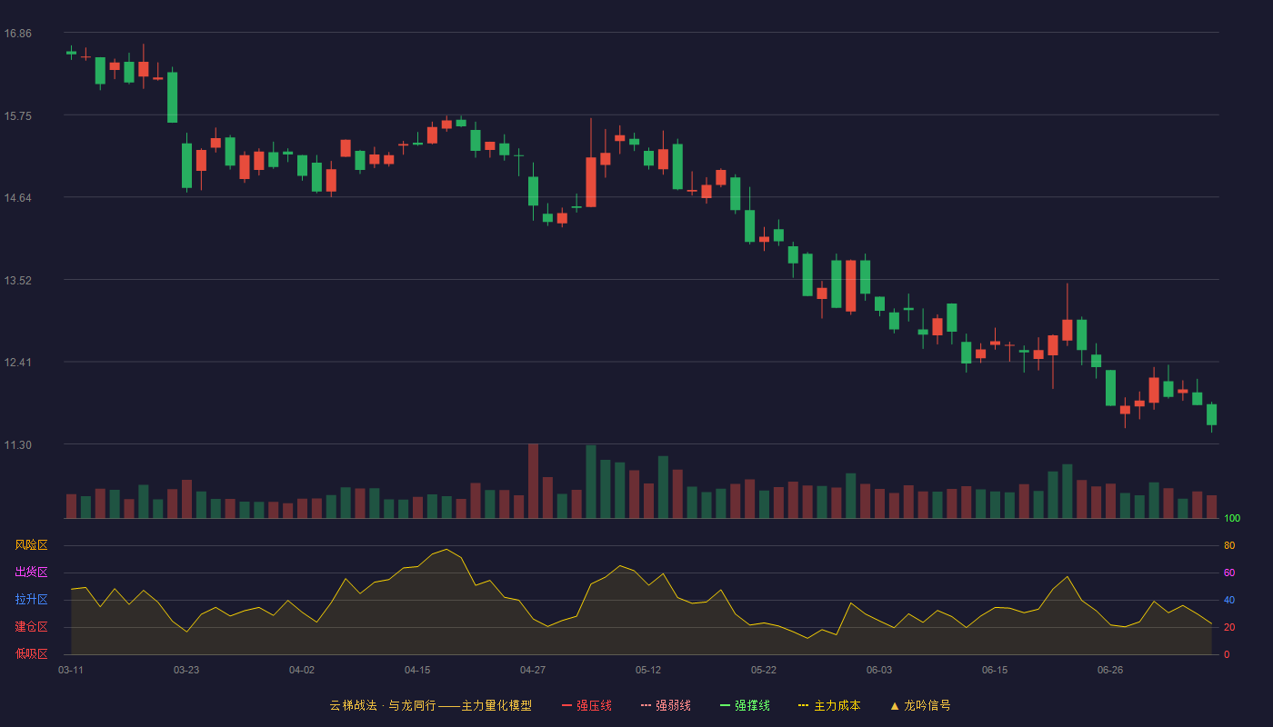Click the 15.75 price axis label
The width and height of the screenshot is (1273, 727).
click(17, 116)
